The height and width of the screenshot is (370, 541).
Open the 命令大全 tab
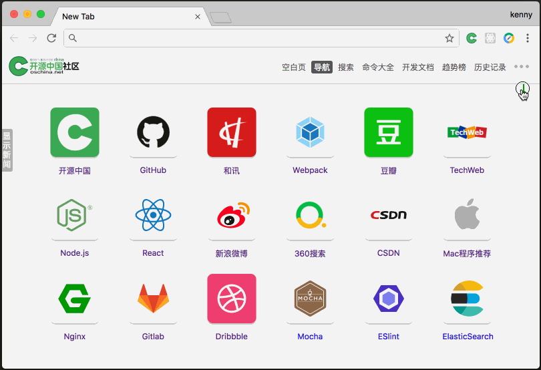pyautogui.click(x=378, y=67)
